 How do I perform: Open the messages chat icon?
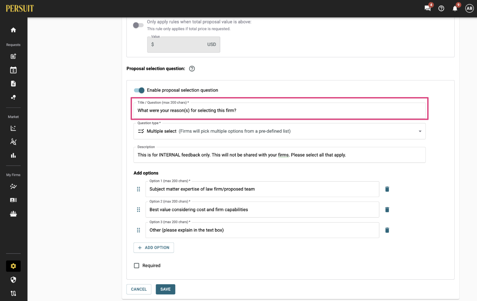pyautogui.click(x=428, y=8)
